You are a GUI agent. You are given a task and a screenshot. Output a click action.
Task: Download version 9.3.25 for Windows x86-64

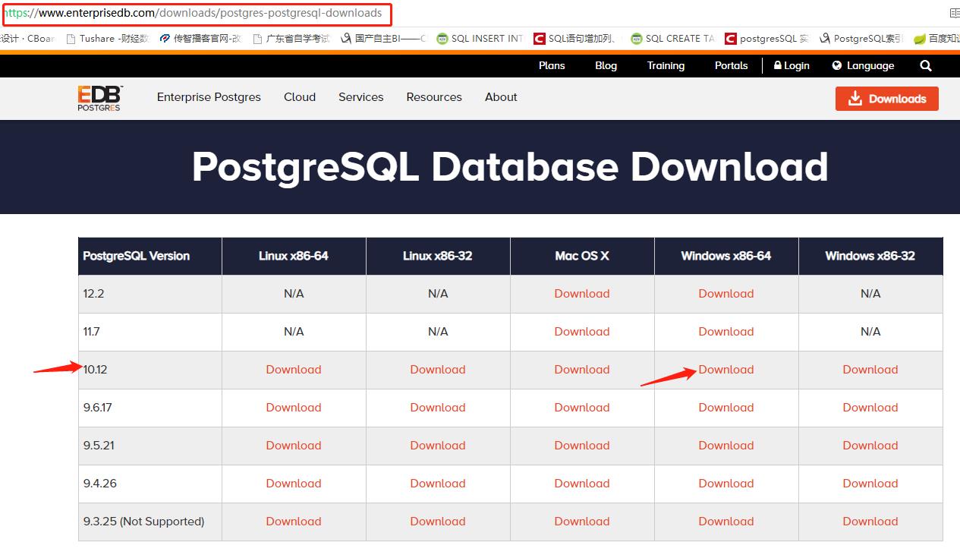726,522
